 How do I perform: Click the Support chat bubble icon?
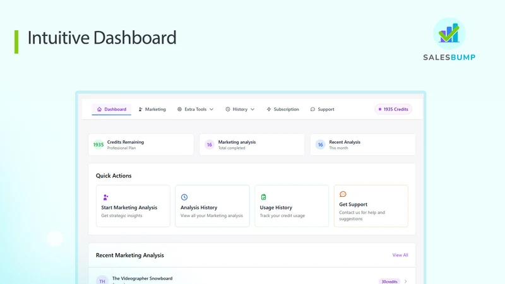312,109
